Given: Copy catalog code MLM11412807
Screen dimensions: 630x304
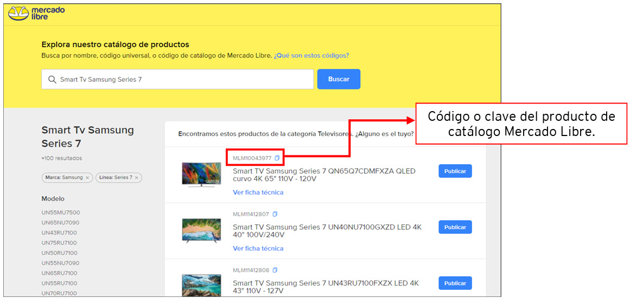Looking at the screenshot, I should (275, 214).
